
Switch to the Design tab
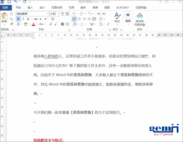[42, 7]
